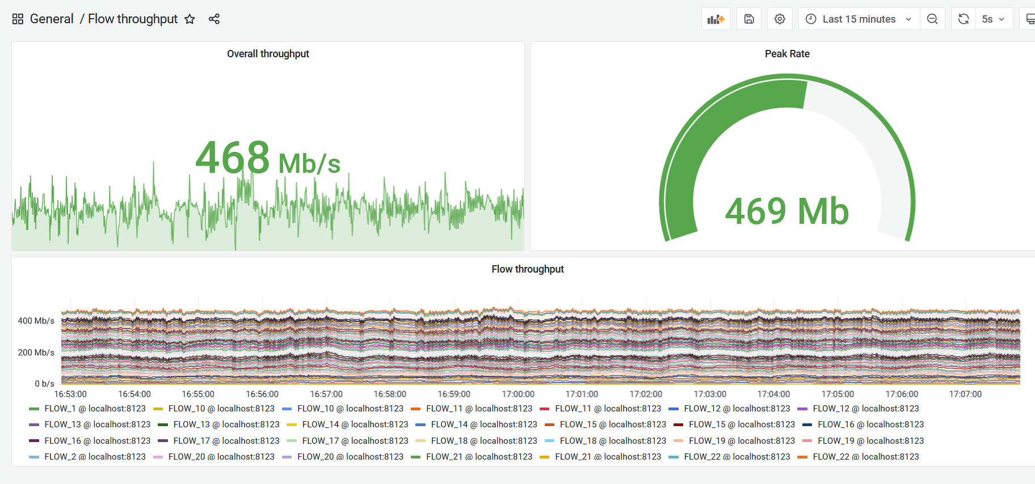The height and width of the screenshot is (484, 1035).
Task: Select the blue FLOW_14 legend label
Action: [484, 424]
